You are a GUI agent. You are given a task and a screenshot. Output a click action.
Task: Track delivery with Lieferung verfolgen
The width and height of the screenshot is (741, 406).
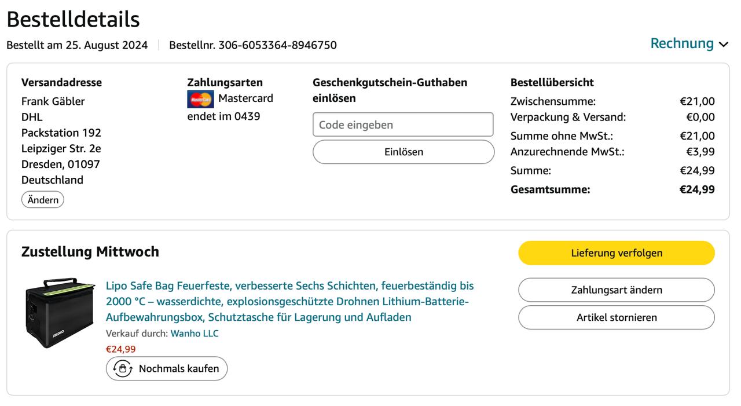tap(617, 253)
